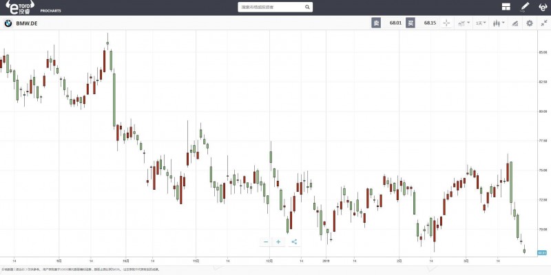Click the 75.00 price axis label
Image resolution: width=551 pixels, height=275 pixels.
point(543,170)
